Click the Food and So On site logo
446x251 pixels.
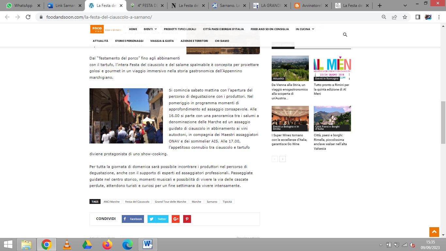[105, 29]
